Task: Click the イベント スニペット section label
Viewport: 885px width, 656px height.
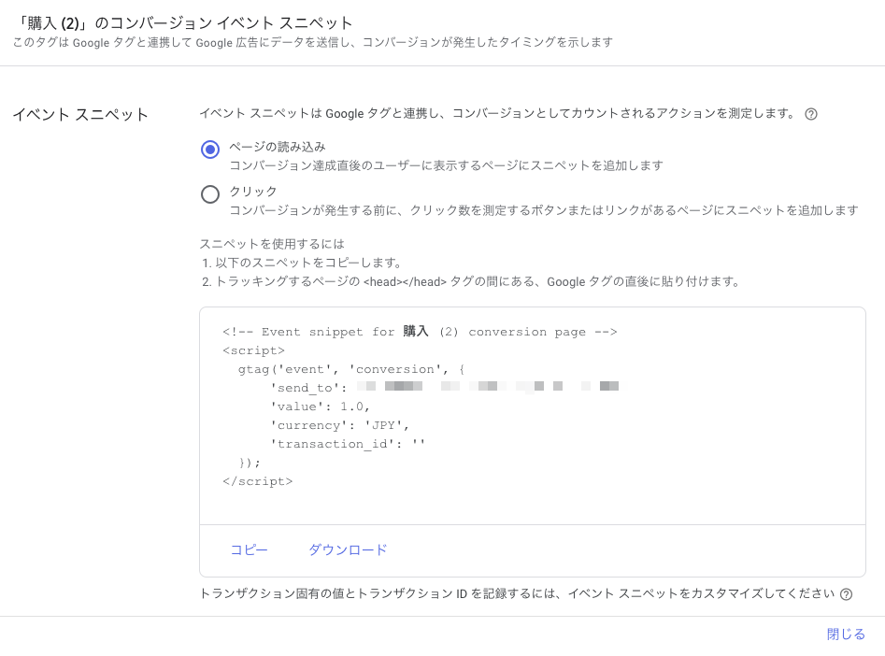Action: pos(80,115)
